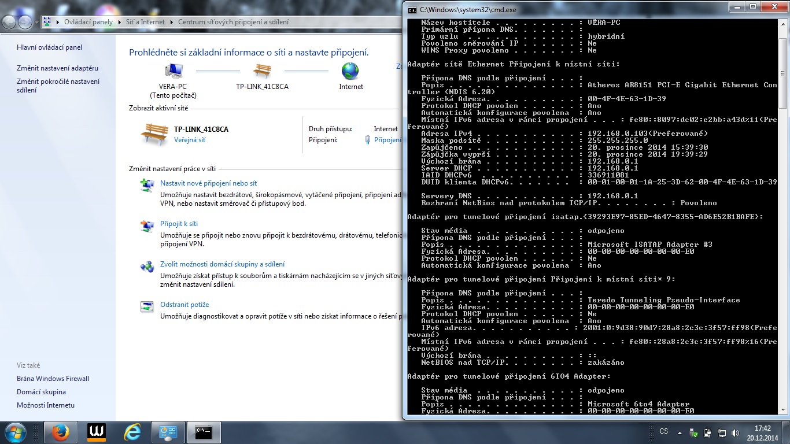Open Firefox from the taskbar
This screenshot has width=790, height=444.
[x=60, y=432]
